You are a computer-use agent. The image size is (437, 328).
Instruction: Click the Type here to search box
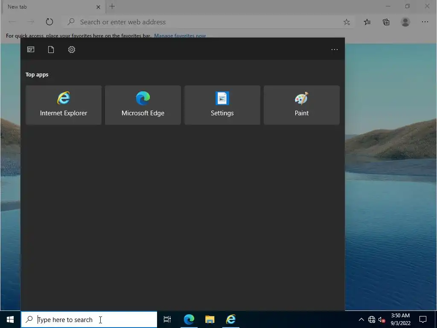(x=89, y=319)
